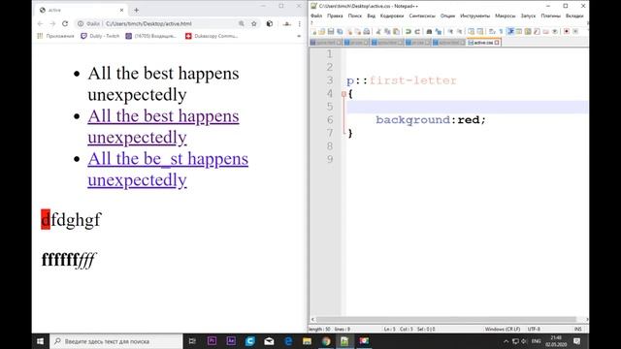
Task: Open Chrome three-dot menu
Action: coord(300,23)
